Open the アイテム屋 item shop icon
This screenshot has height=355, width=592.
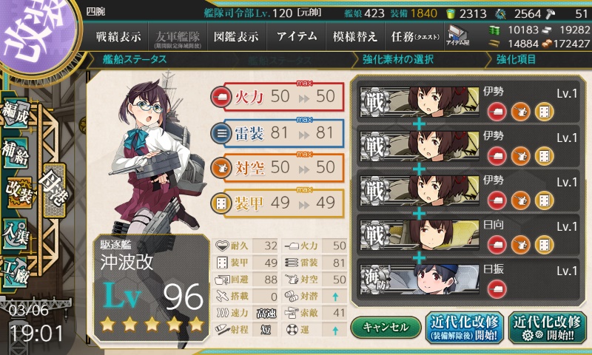point(457,36)
